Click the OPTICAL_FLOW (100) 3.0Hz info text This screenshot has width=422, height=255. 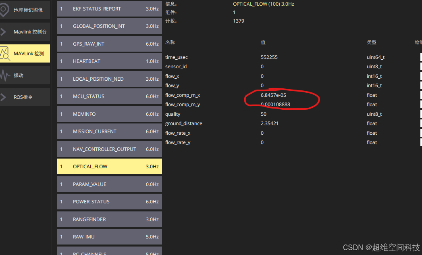coord(264,4)
